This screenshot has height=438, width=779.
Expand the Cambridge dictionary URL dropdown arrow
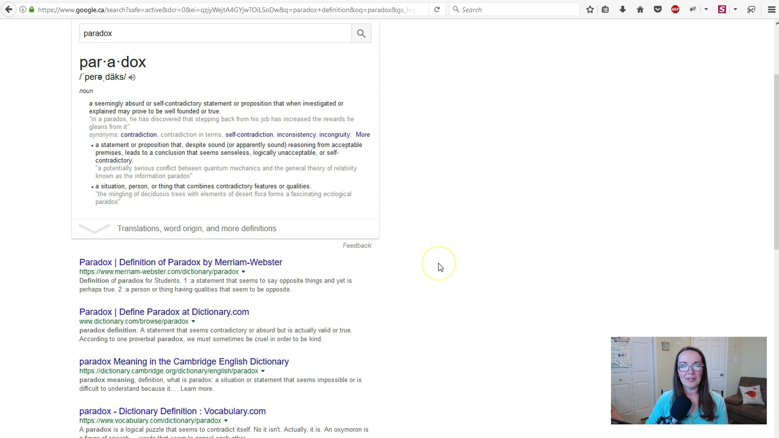pyautogui.click(x=263, y=371)
